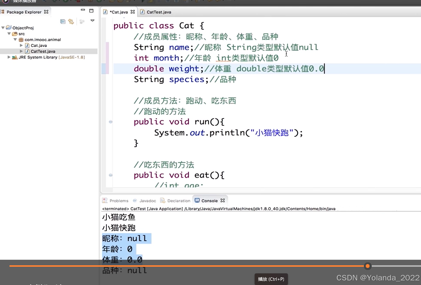421x285 pixels.
Task: Expand Cat.java in the tree
Action: pyautogui.click(x=21, y=45)
